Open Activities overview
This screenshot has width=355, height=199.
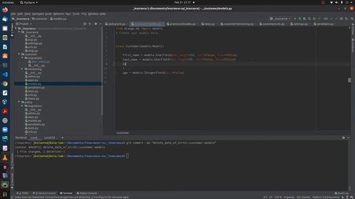point(8,2)
